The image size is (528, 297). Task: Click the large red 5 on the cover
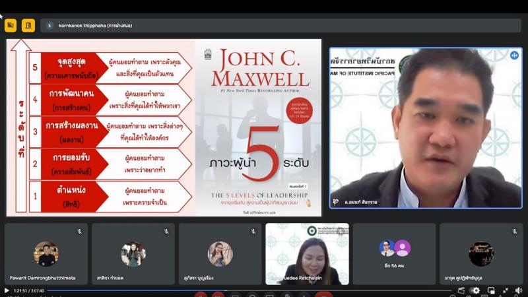tap(262, 153)
